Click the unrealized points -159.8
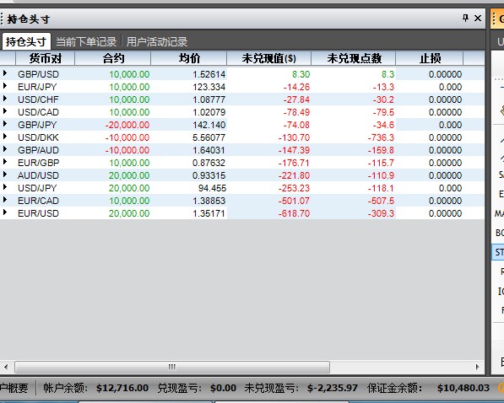Screen dimensions: 504x403 381,150
